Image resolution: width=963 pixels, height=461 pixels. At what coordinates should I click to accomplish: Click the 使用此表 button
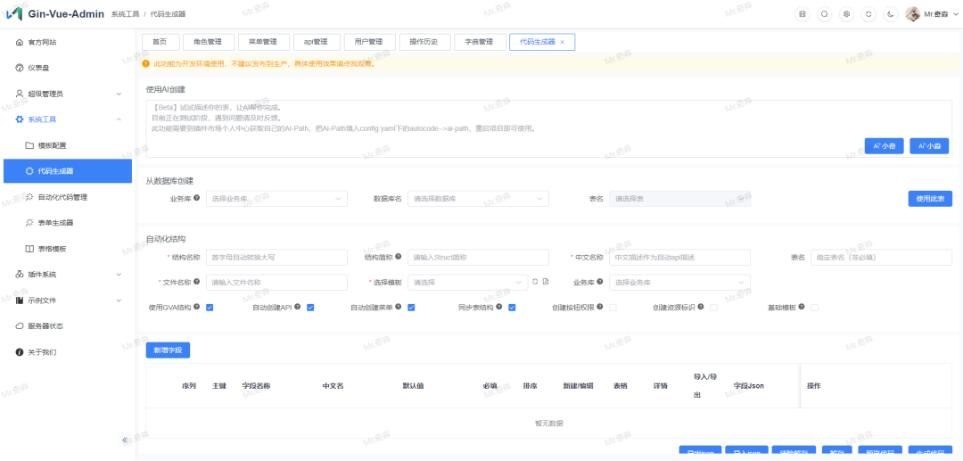[x=929, y=199]
